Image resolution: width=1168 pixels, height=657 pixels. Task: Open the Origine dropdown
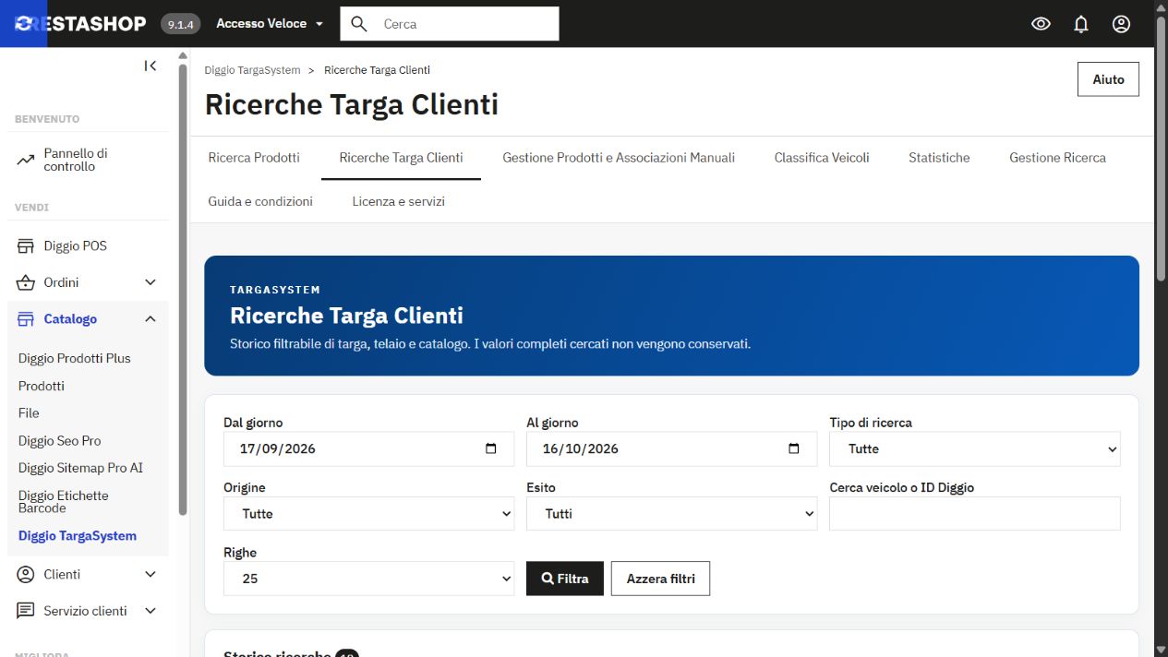[x=369, y=514]
